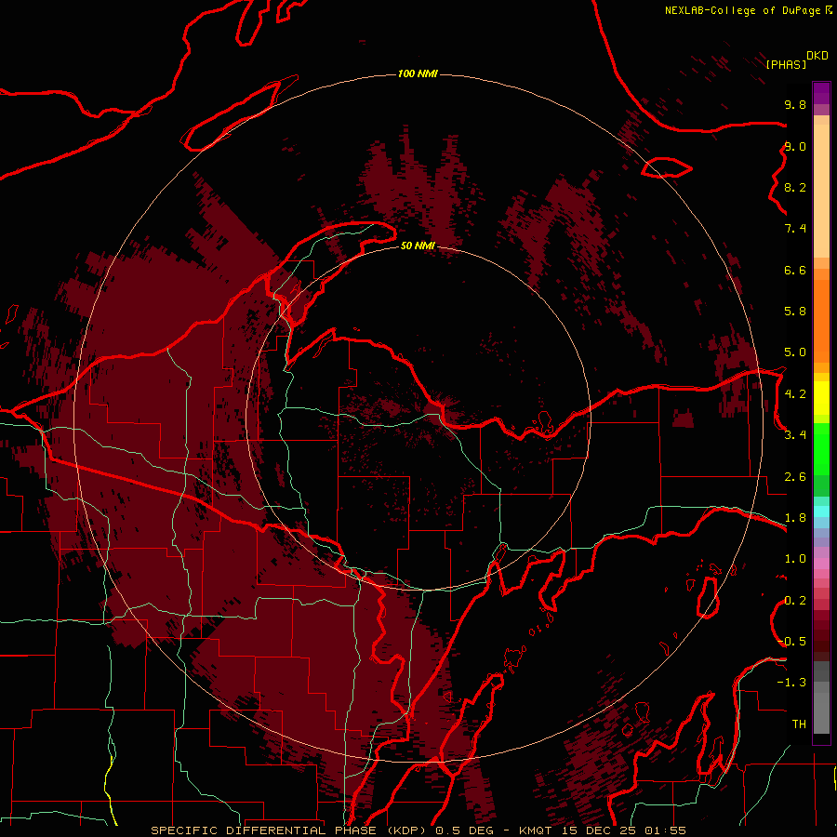Click the 1.0 value on the color scale

795,559
